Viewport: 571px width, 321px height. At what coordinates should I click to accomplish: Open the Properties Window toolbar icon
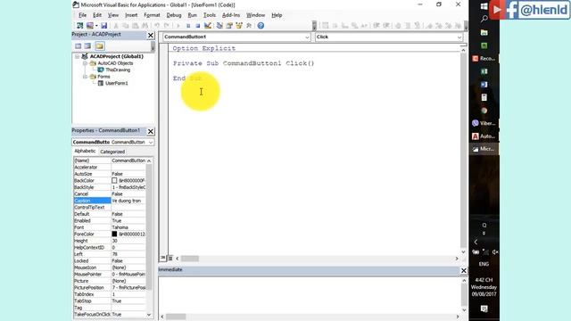pos(229,26)
